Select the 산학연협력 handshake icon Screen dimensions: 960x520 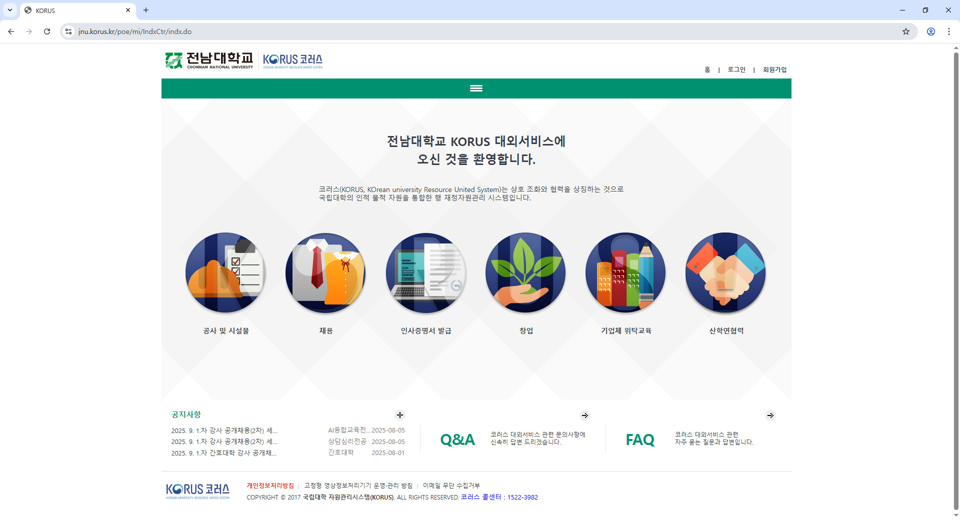[x=725, y=273]
